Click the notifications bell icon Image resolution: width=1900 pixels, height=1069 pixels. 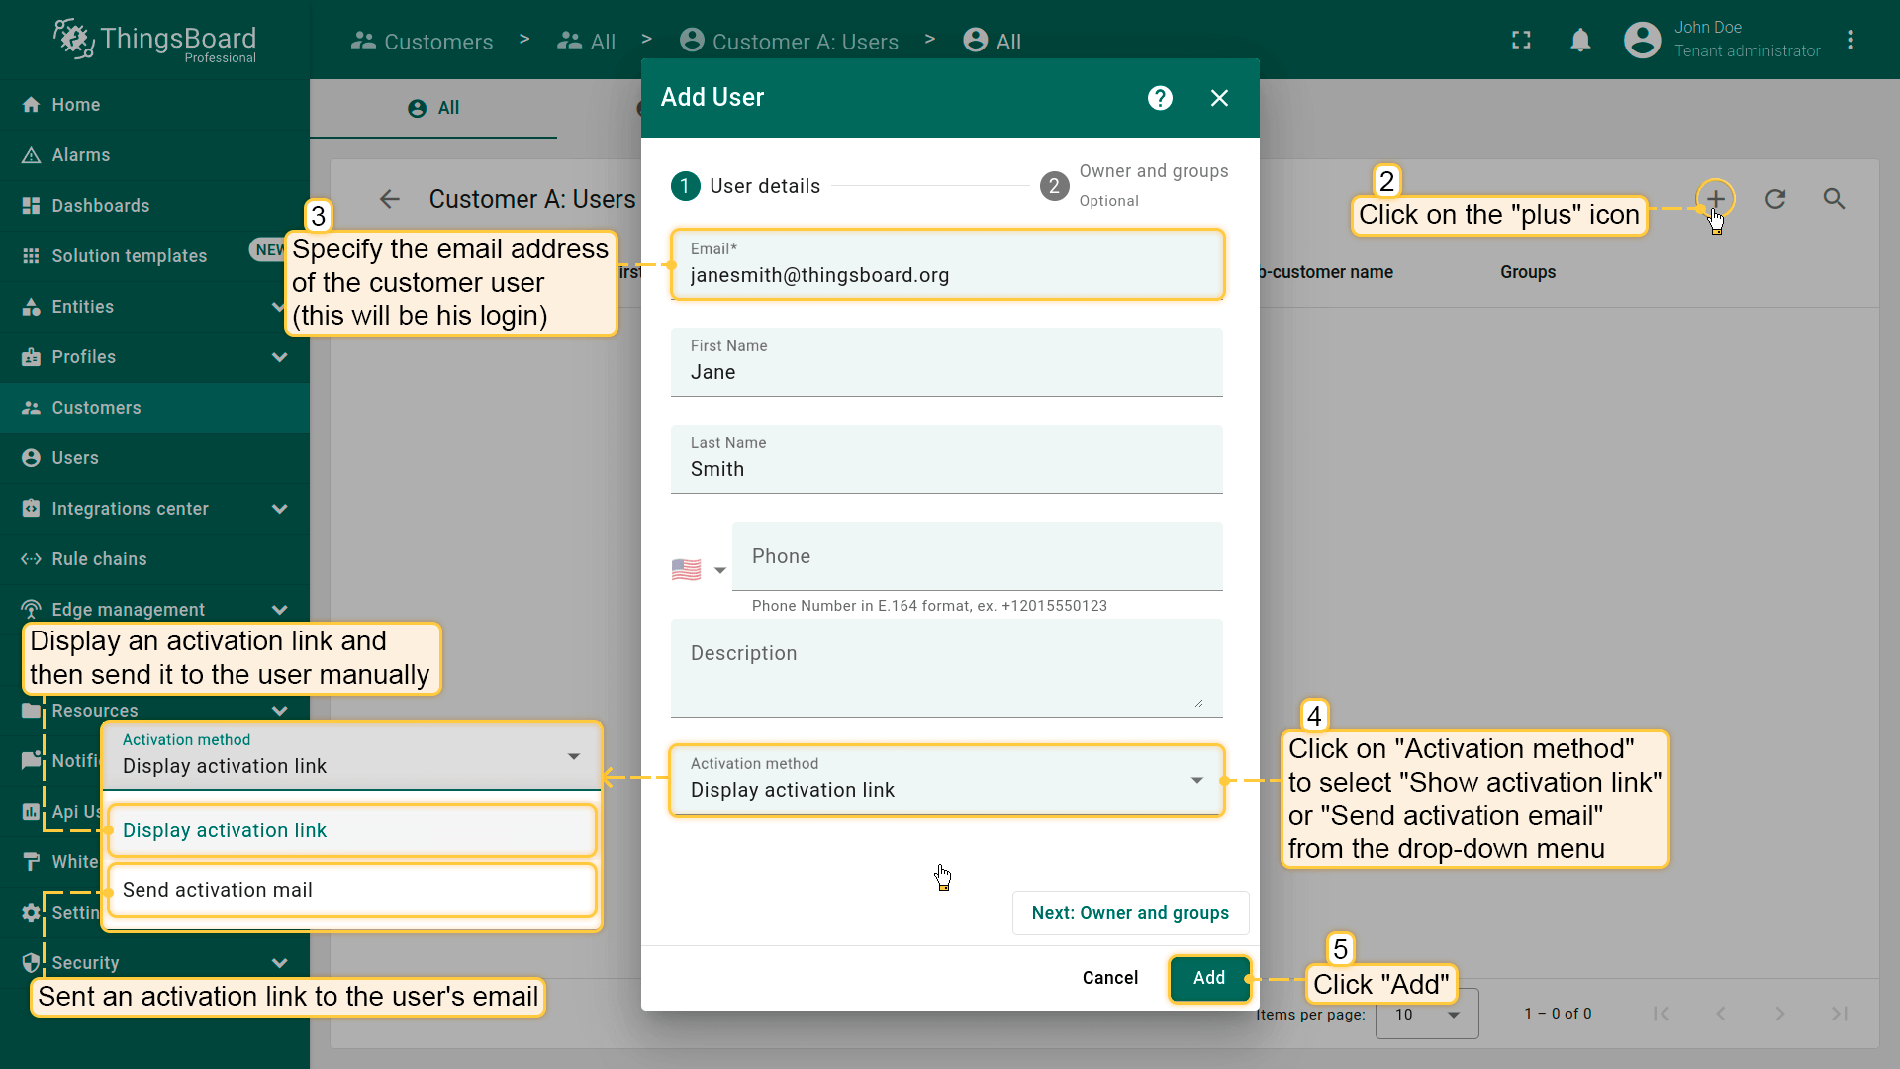pyautogui.click(x=1580, y=40)
